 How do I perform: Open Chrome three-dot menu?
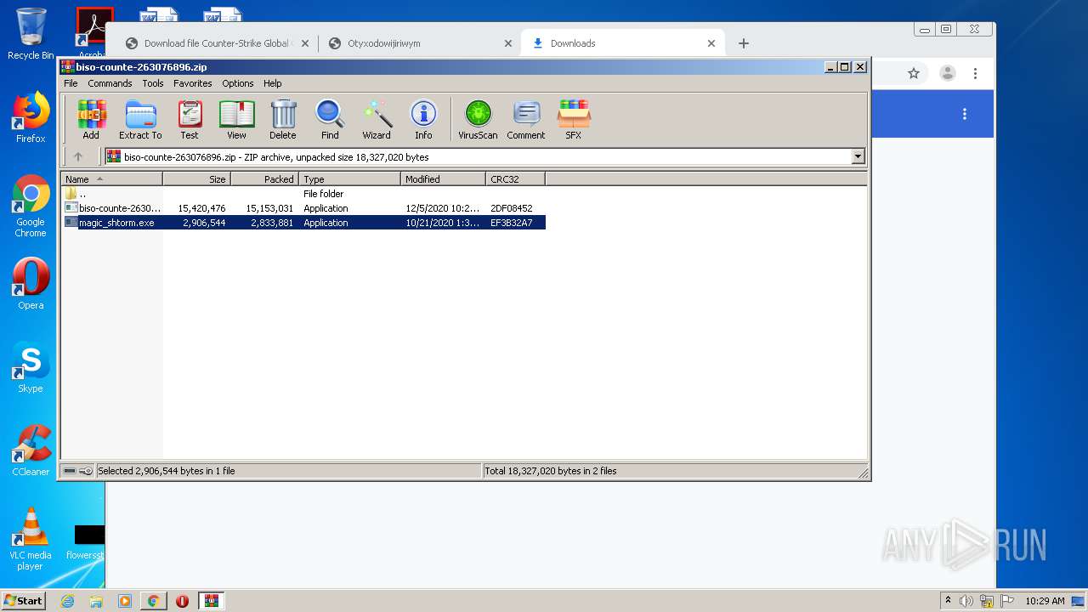tap(976, 73)
